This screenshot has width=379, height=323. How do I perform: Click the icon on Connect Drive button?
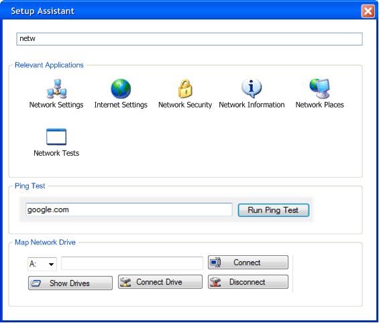[x=125, y=282]
